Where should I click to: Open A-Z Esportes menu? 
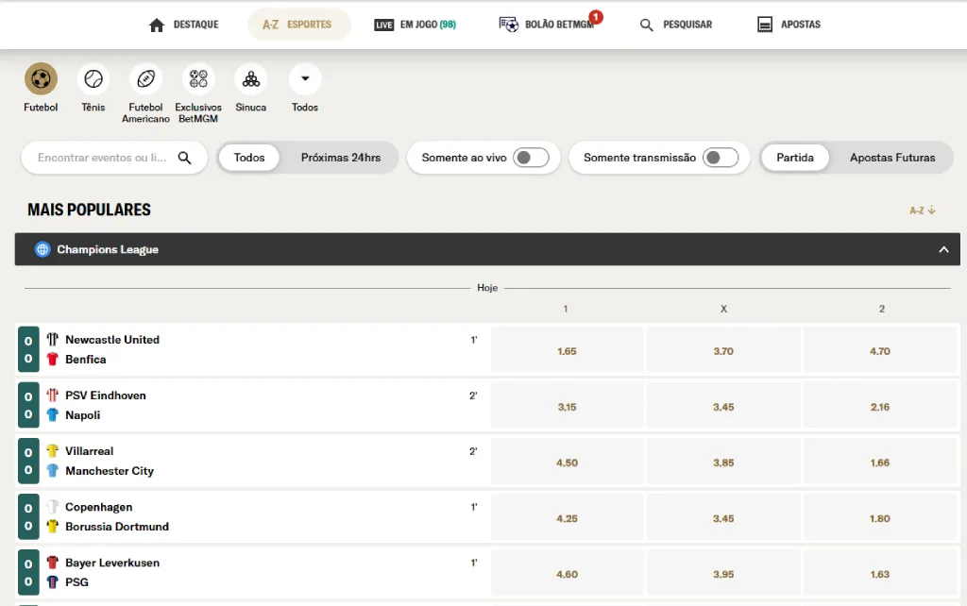point(298,25)
